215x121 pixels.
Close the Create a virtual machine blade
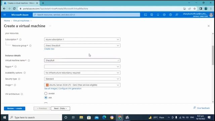[x=209, y=26]
